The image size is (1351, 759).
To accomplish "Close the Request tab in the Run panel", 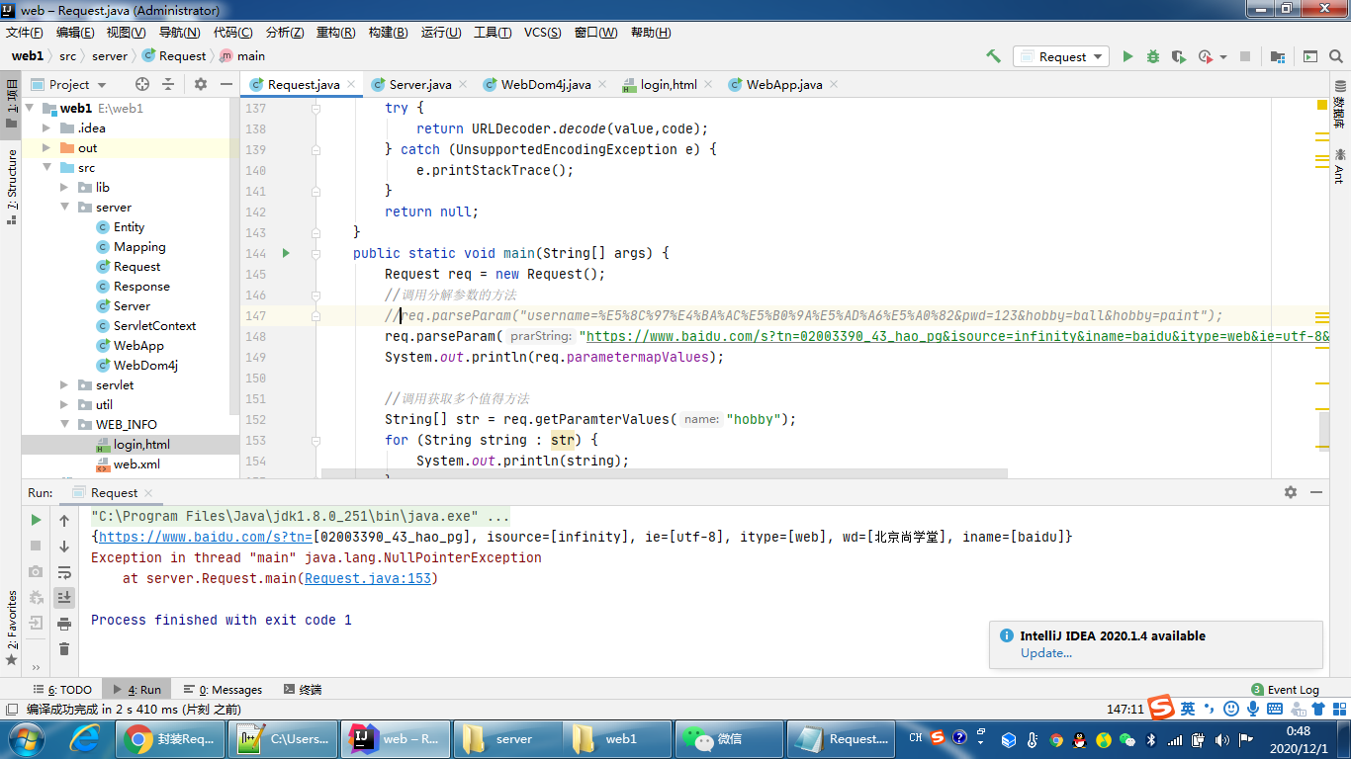I will [x=148, y=492].
